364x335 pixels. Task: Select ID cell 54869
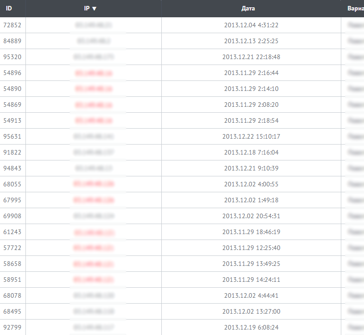12,105
